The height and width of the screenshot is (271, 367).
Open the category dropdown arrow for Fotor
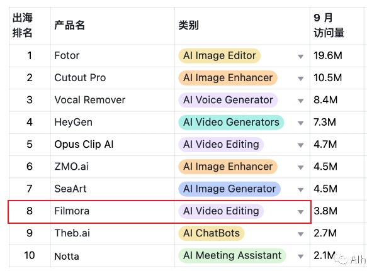[x=300, y=57]
